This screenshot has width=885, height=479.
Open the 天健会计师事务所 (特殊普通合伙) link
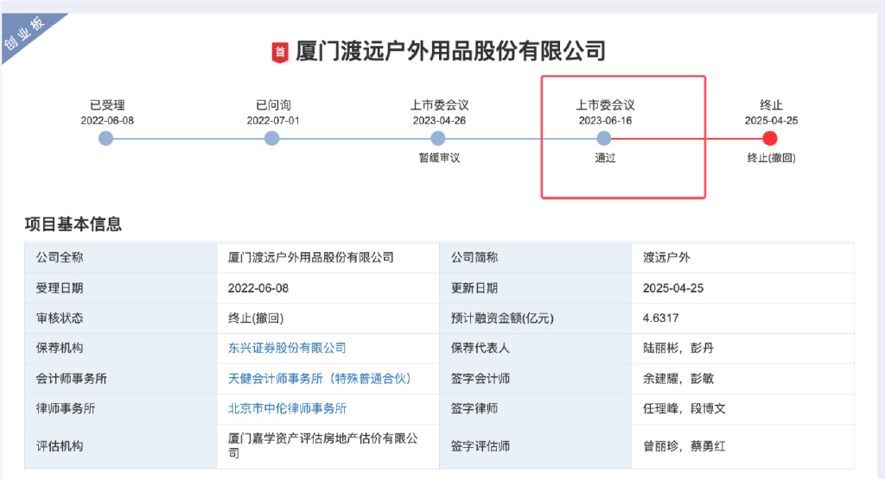pyautogui.click(x=320, y=379)
